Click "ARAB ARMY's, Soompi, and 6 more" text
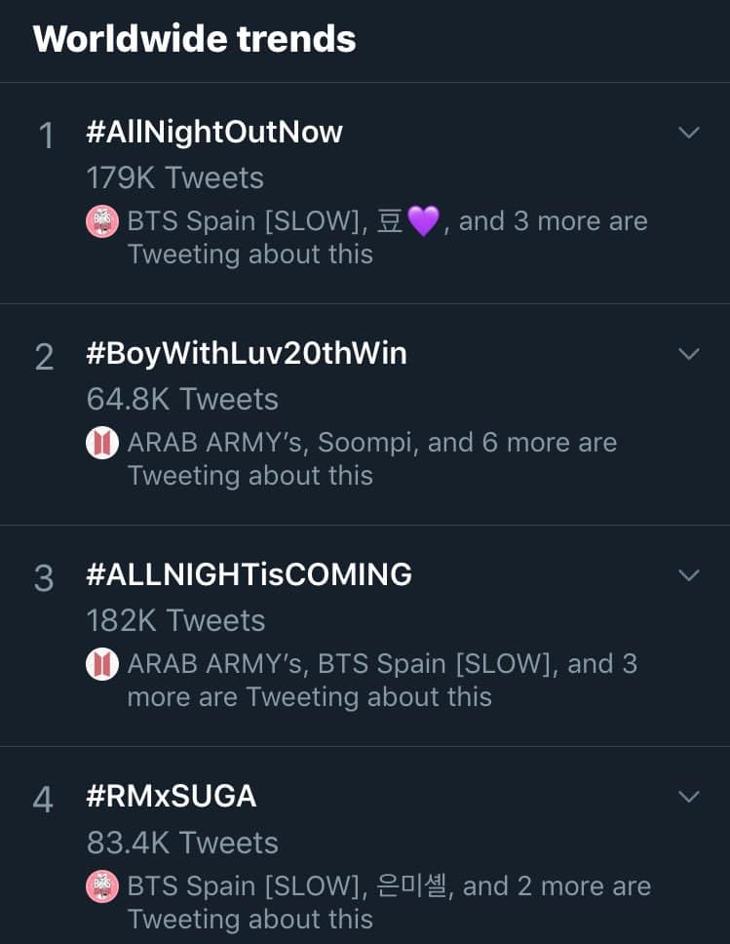 (371, 443)
